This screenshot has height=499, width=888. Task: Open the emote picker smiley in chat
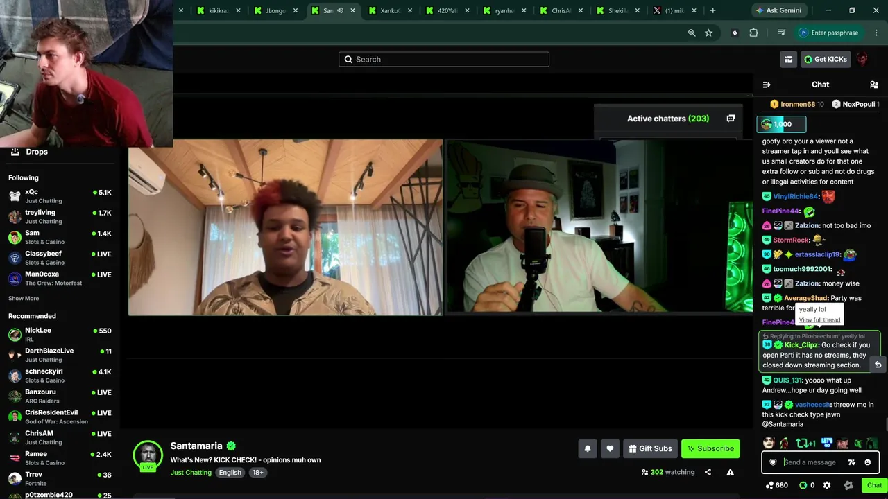pyautogui.click(x=867, y=462)
